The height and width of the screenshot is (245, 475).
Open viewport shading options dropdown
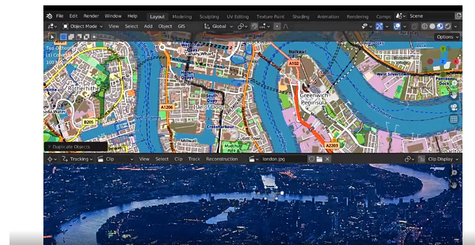[455, 26]
